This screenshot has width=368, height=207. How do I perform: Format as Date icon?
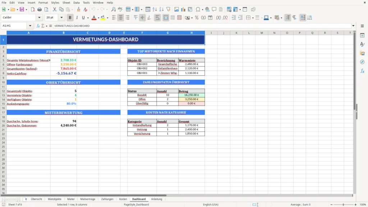coord(210,18)
